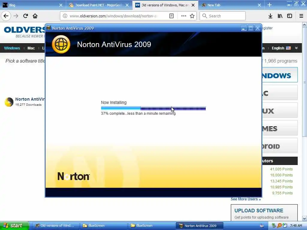Open the Windows start menu

pyautogui.click(x=14, y=226)
